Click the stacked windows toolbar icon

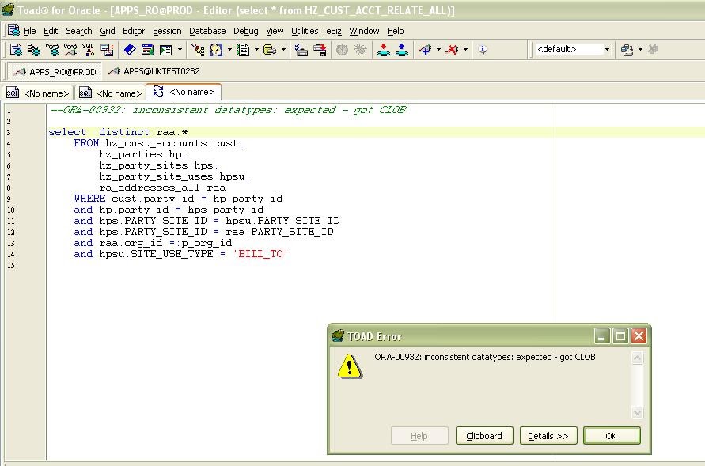pyautogui.click(x=627, y=49)
